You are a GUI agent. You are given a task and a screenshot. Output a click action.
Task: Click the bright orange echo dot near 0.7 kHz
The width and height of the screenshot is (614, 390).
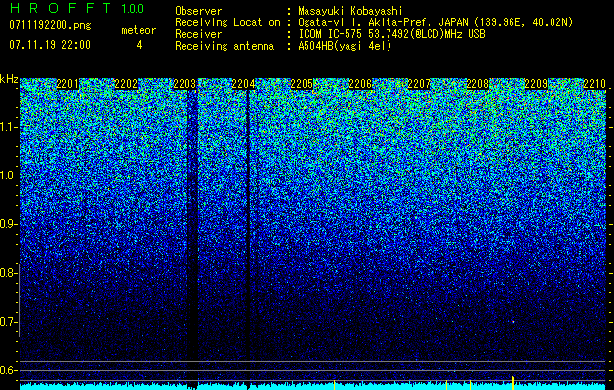click(513, 322)
